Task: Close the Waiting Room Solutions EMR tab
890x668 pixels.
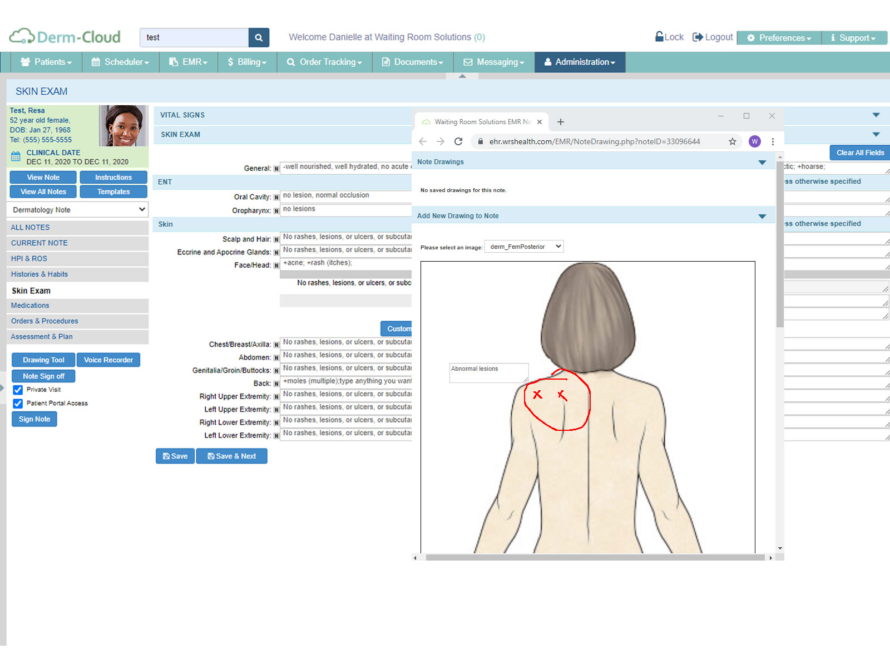Action: click(x=540, y=122)
